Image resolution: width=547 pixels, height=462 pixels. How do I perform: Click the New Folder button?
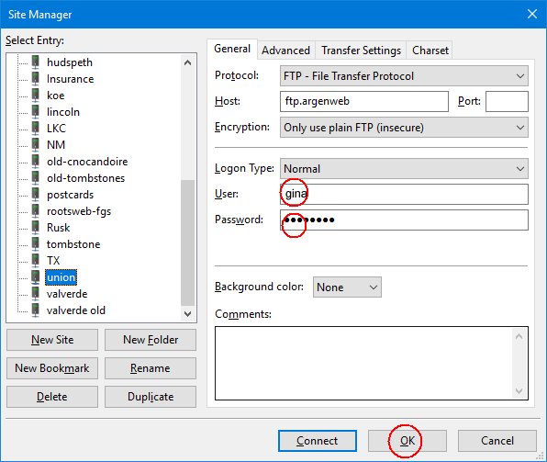point(151,340)
